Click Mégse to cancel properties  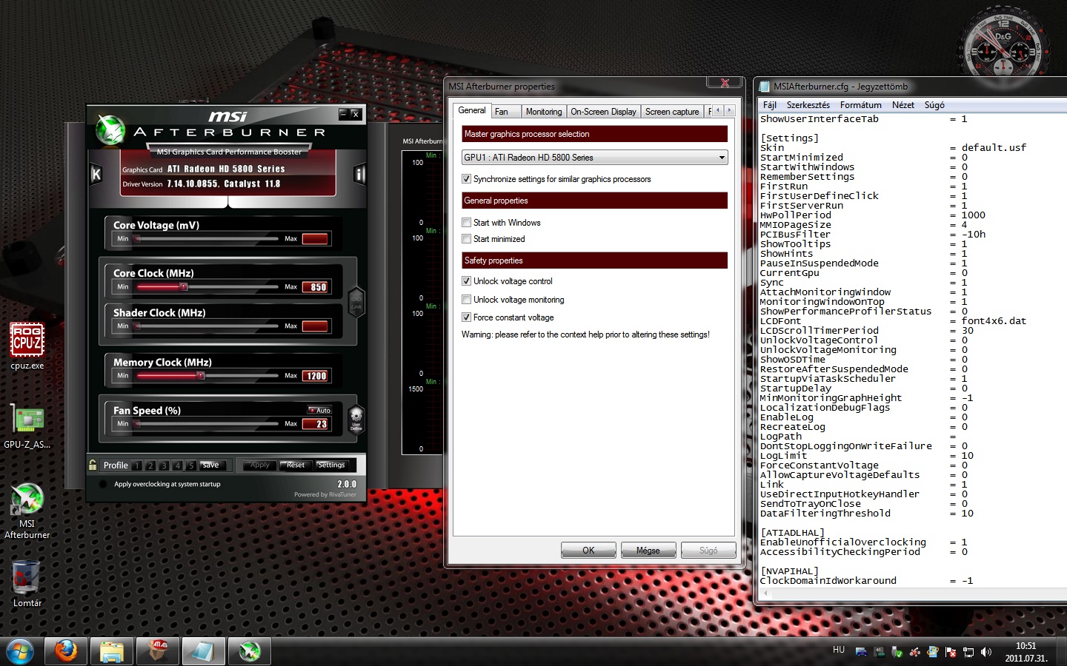pos(648,551)
